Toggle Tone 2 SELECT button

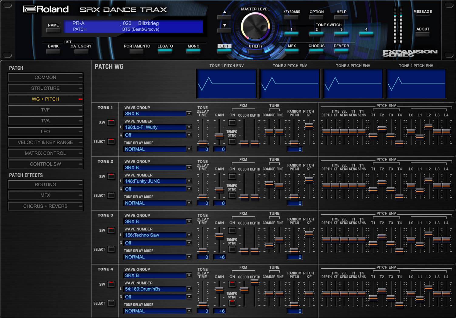click(x=111, y=196)
